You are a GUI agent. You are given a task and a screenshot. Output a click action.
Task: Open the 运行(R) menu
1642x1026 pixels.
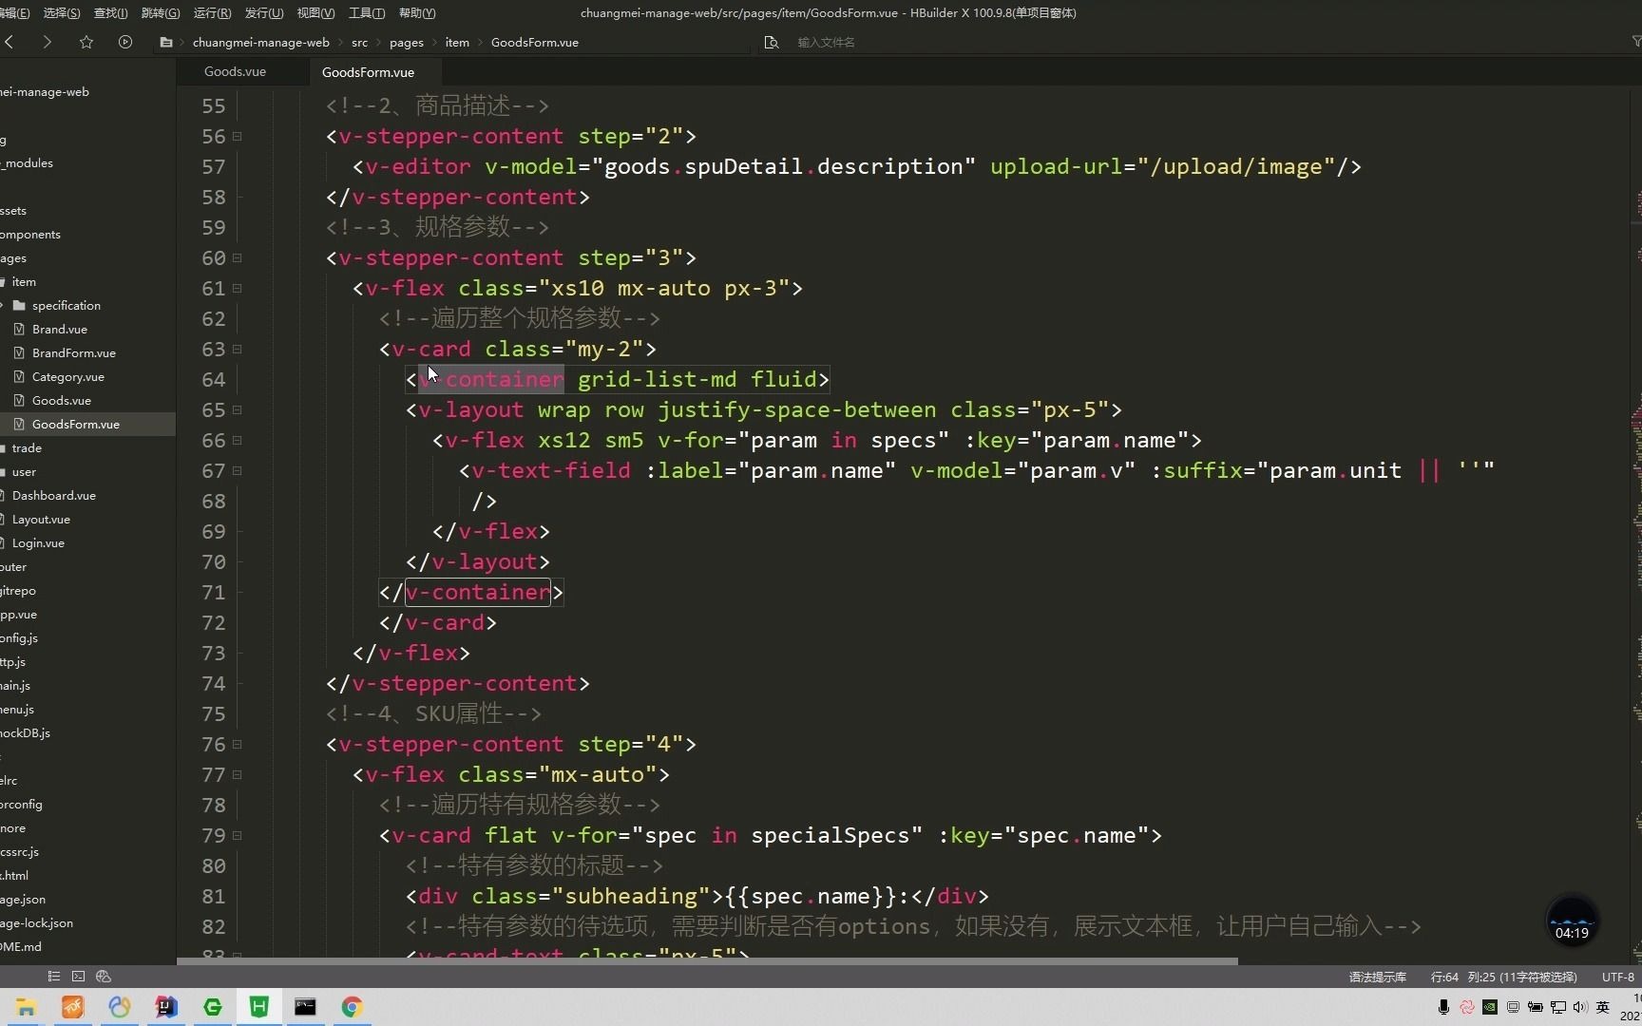click(x=212, y=13)
